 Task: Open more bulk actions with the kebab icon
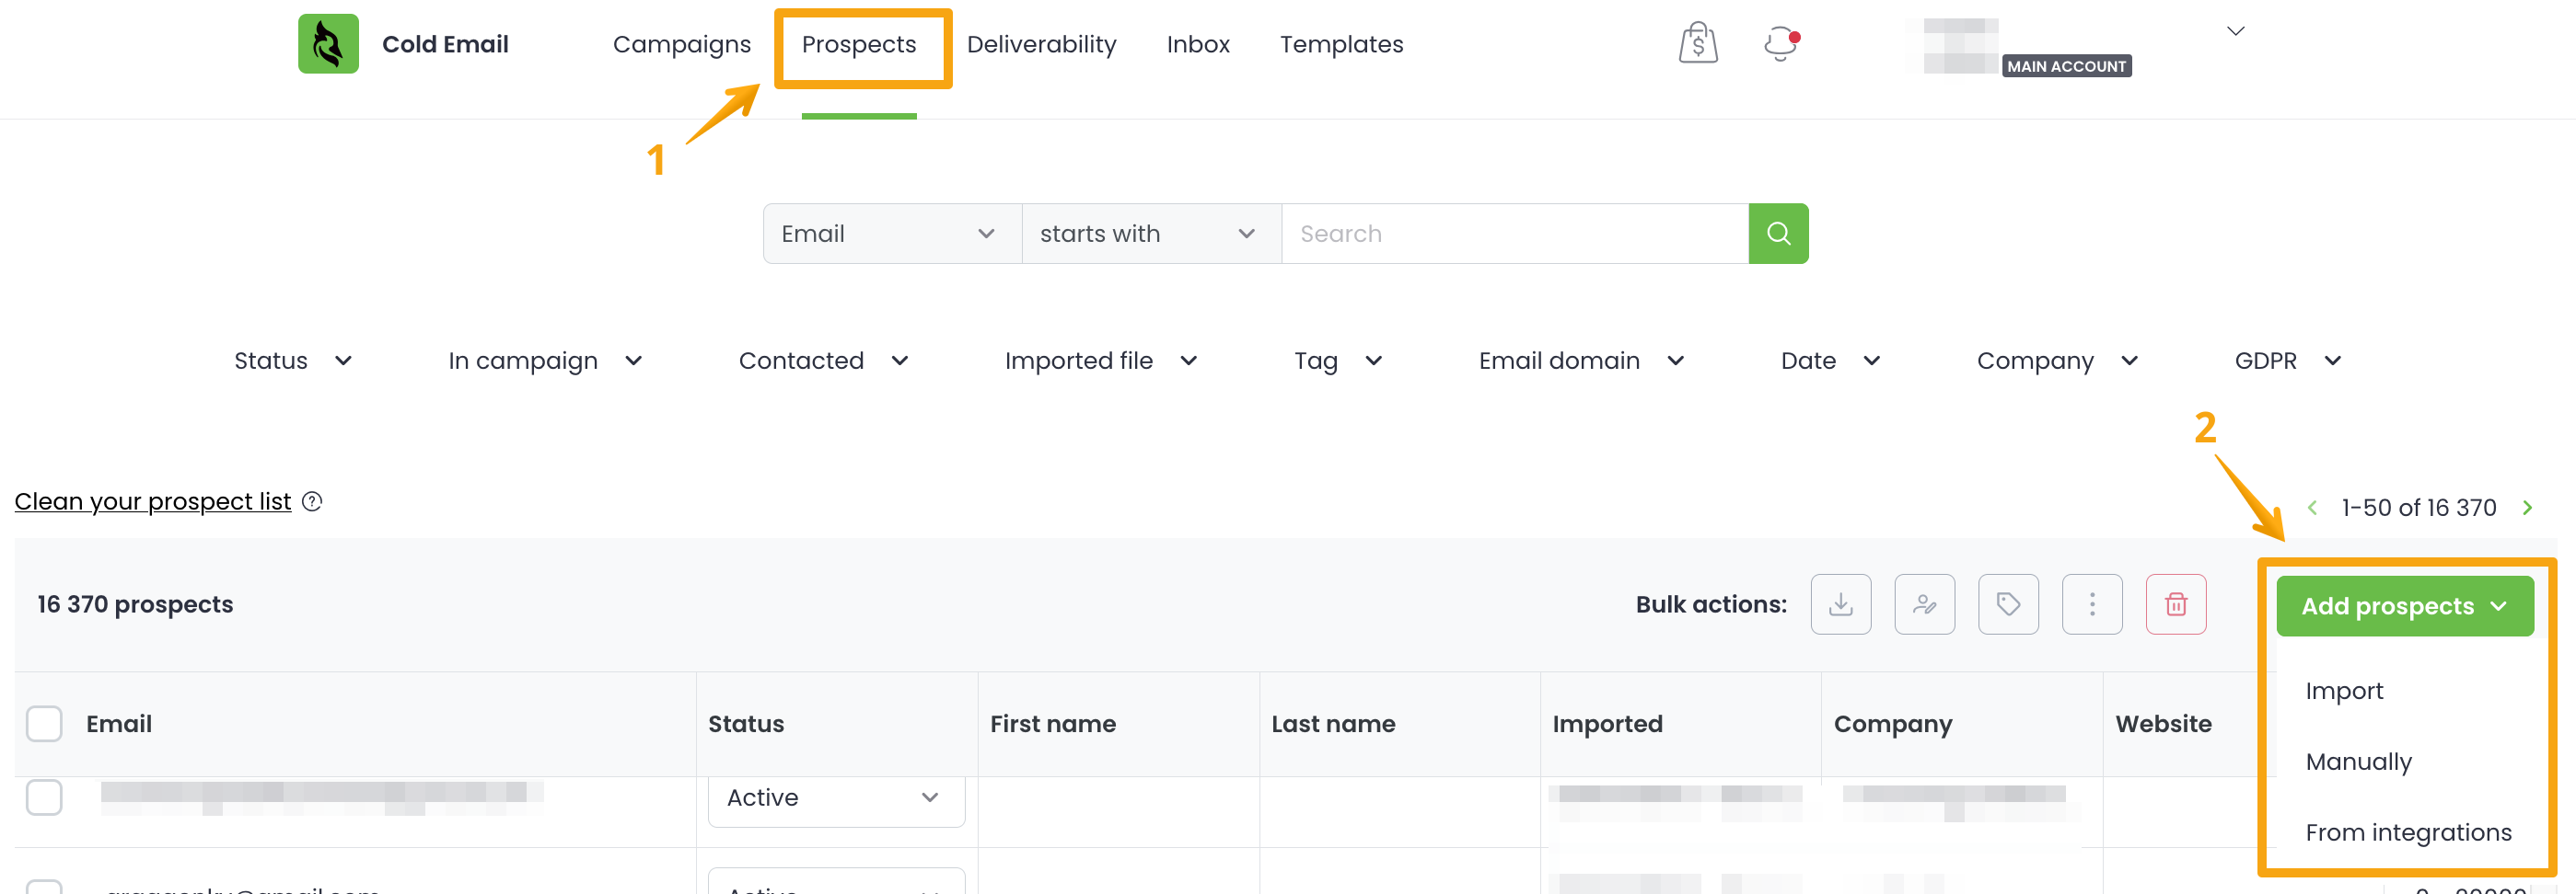point(2092,604)
